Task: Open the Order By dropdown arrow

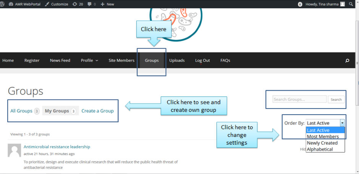Action: coord(342,123)
